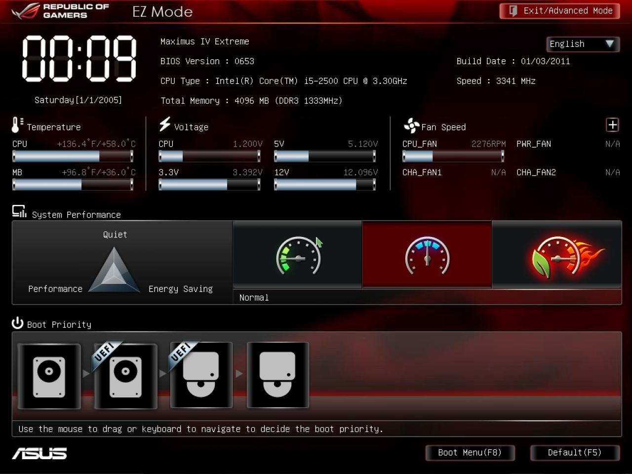Click the 12.096V voltage reading
This screenshot has height=474, width=632.
tap(360, 173)
